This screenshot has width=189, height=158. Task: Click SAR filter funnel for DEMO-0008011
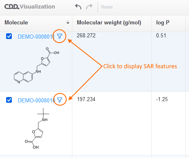(x=60, y=36)
